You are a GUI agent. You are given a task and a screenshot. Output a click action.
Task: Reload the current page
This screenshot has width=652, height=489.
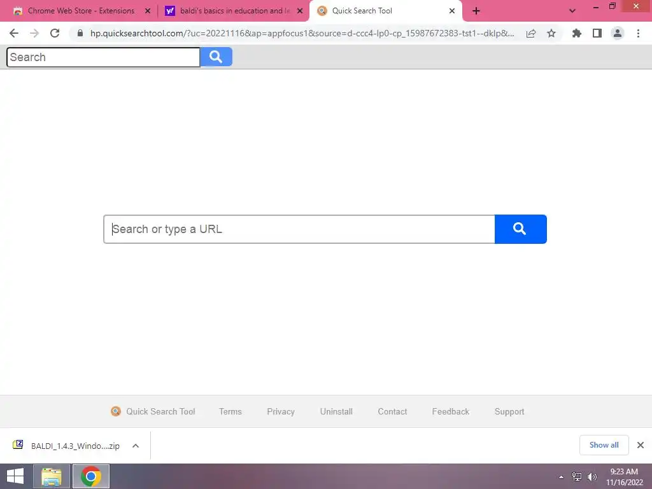point(55,33)
